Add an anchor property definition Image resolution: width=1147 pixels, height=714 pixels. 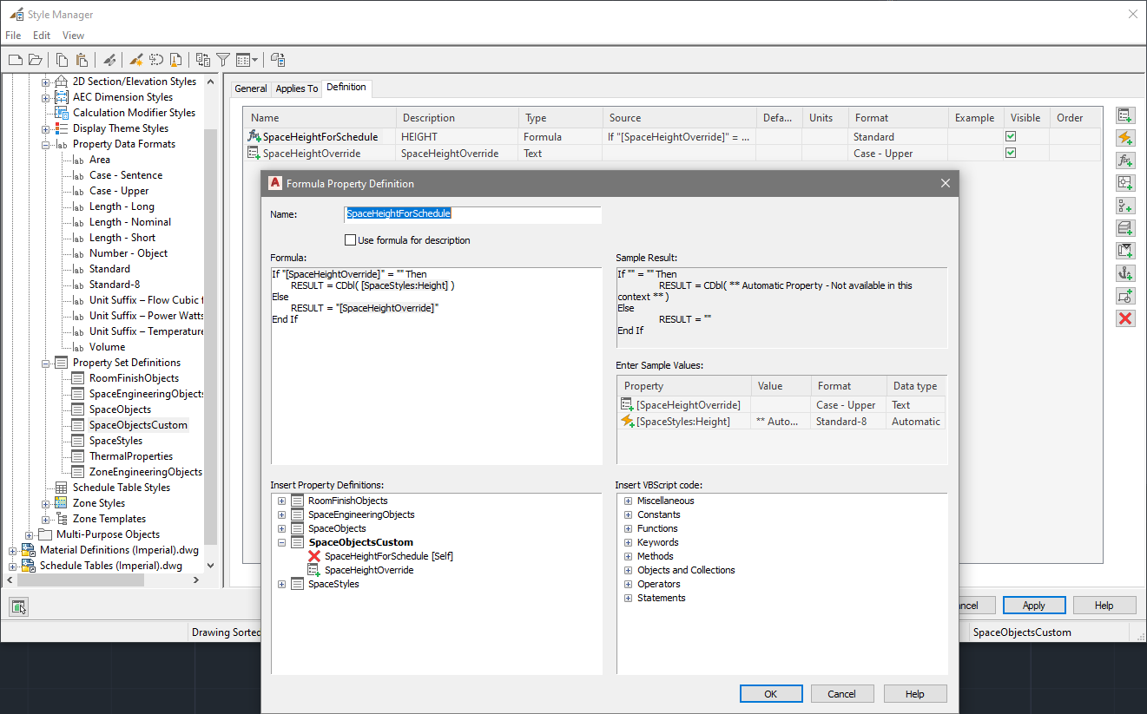pyautogui.click(x=1125, y=273)
